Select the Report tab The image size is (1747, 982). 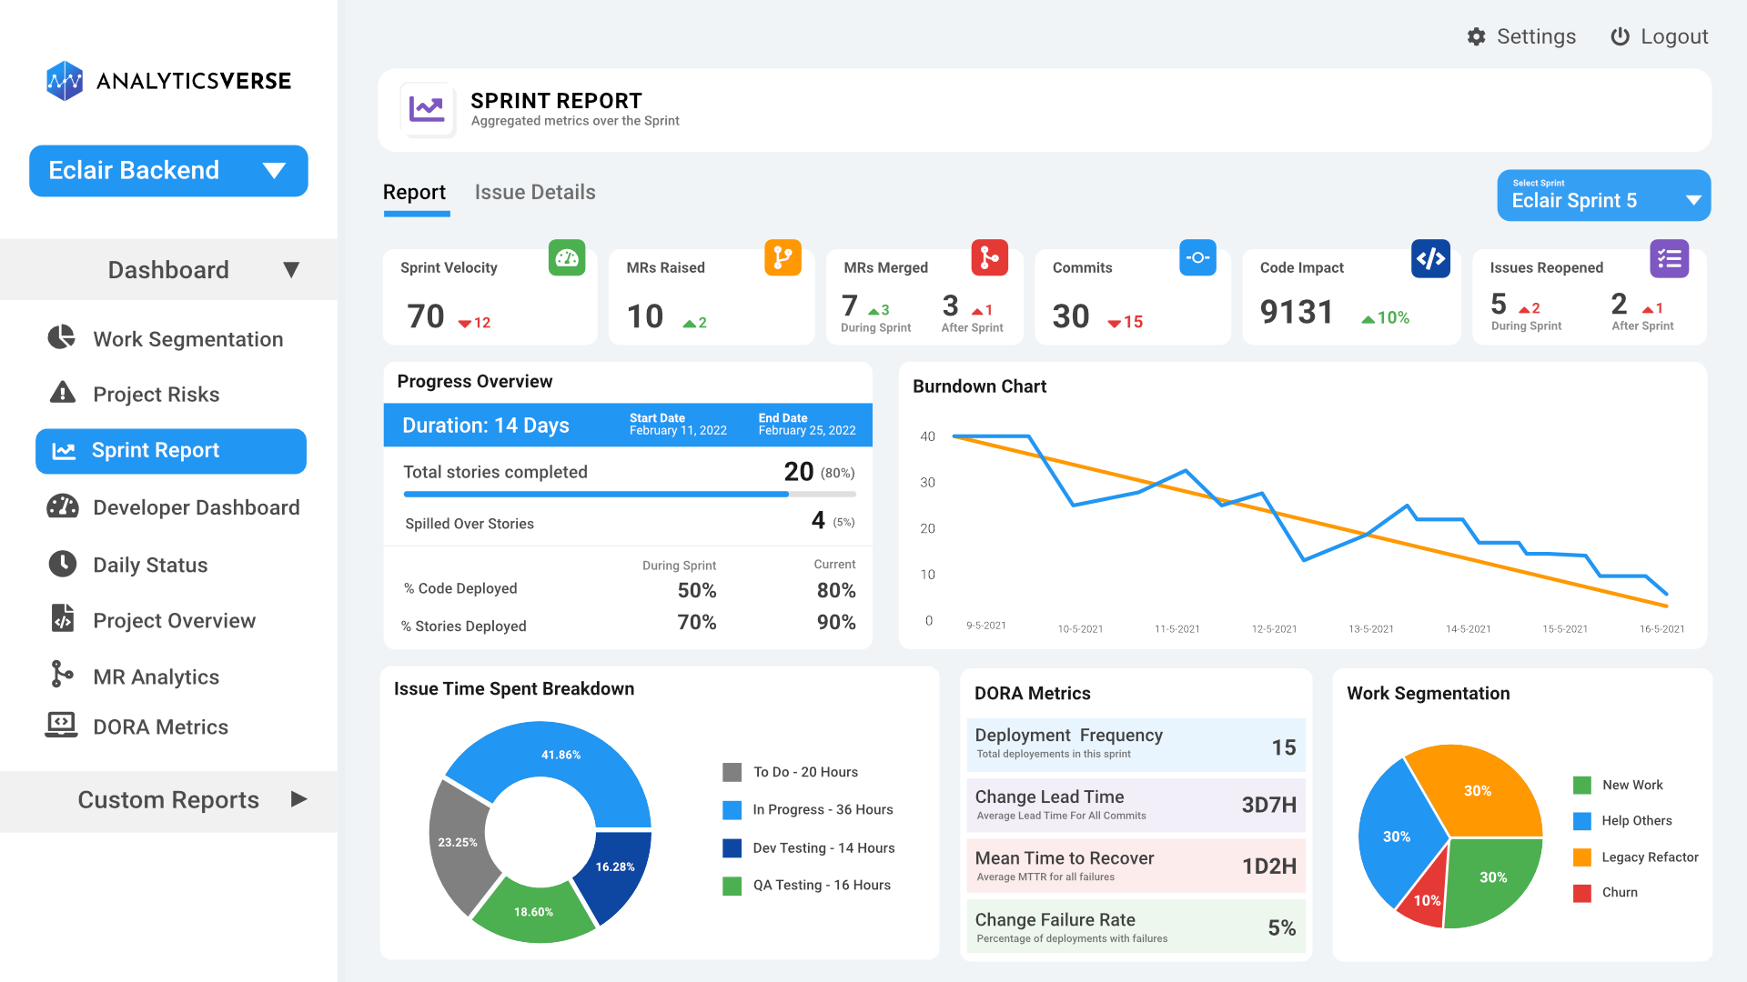[414, 193]
